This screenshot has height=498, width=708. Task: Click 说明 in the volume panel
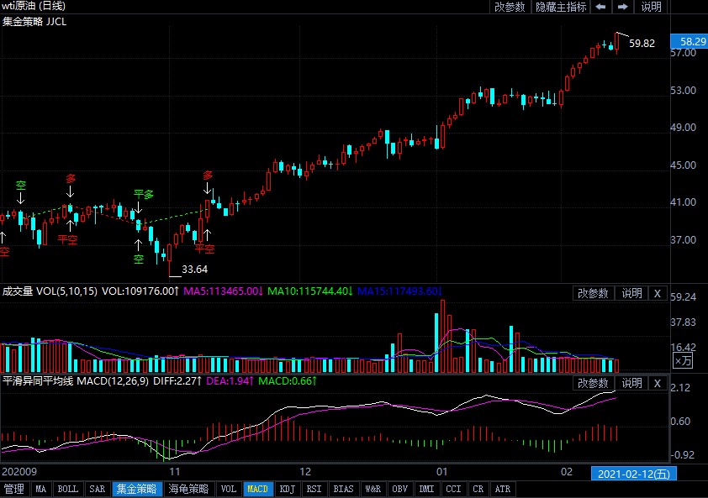pyautogui.click(x=631, y=293)
